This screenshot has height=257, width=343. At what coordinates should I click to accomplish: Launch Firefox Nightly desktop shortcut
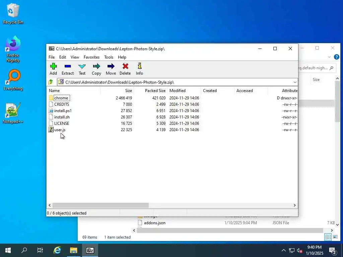click(x=13, y=50)
